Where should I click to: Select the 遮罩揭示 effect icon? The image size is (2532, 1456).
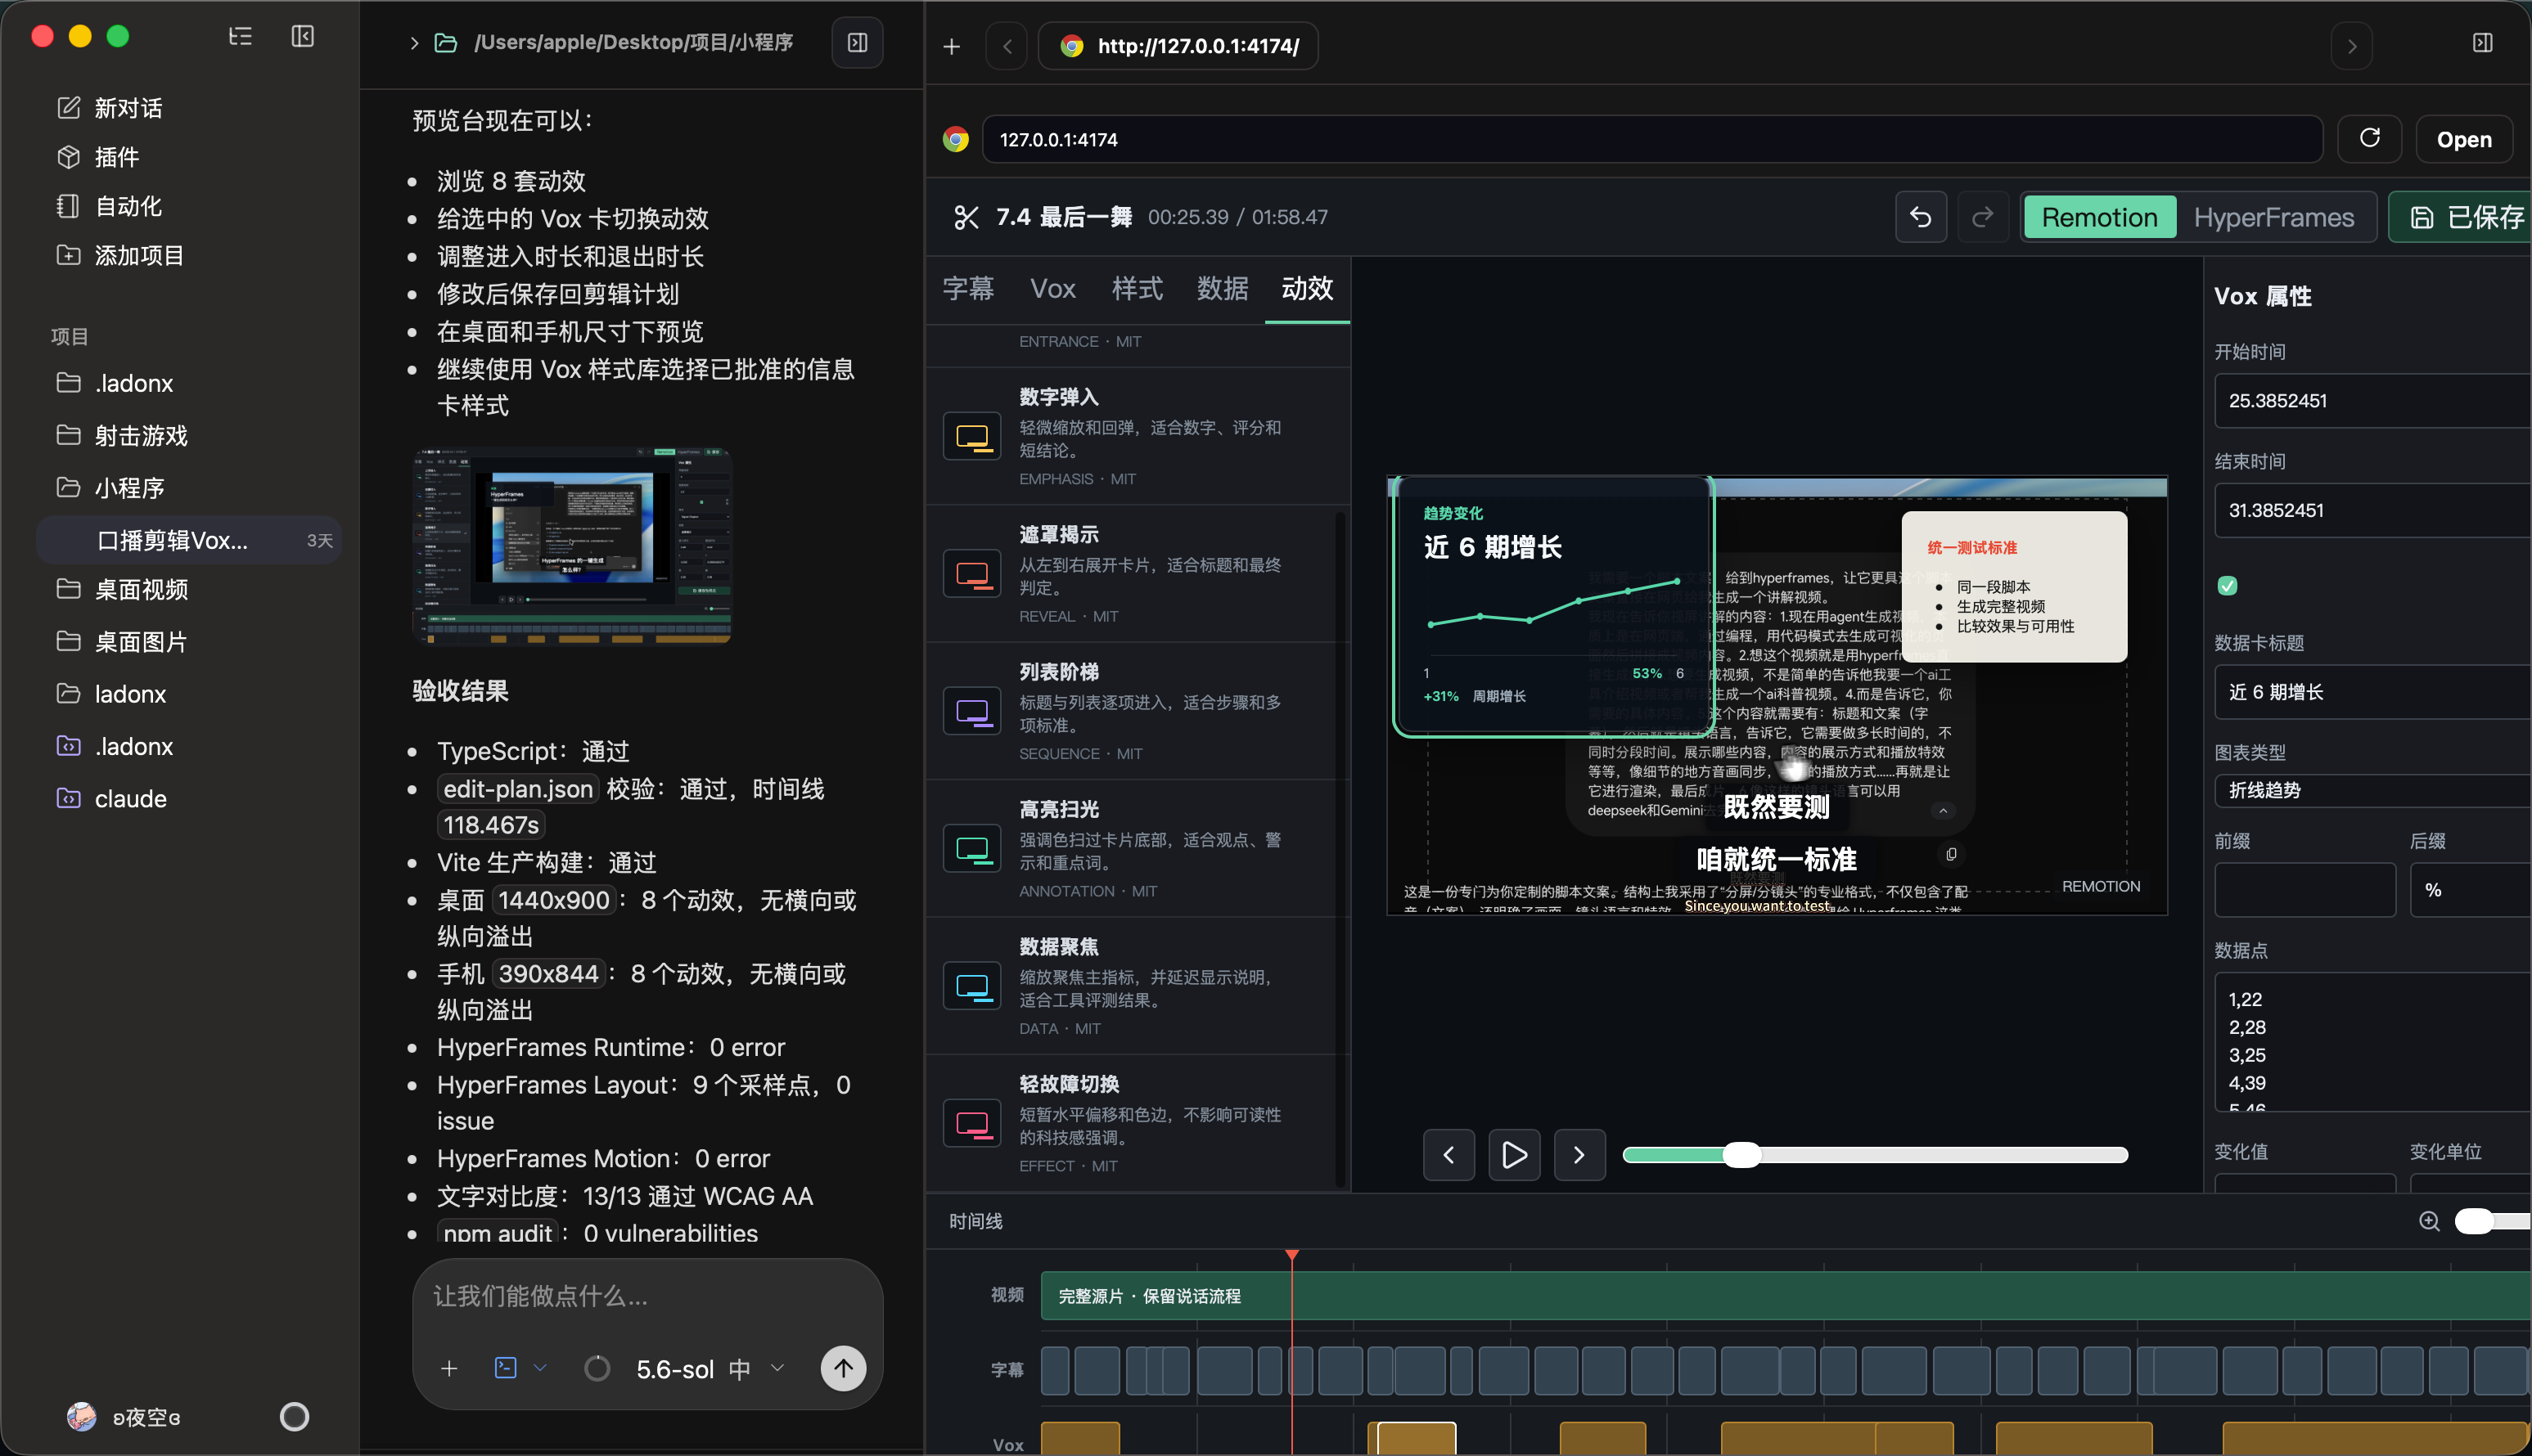tap(971, 573)
